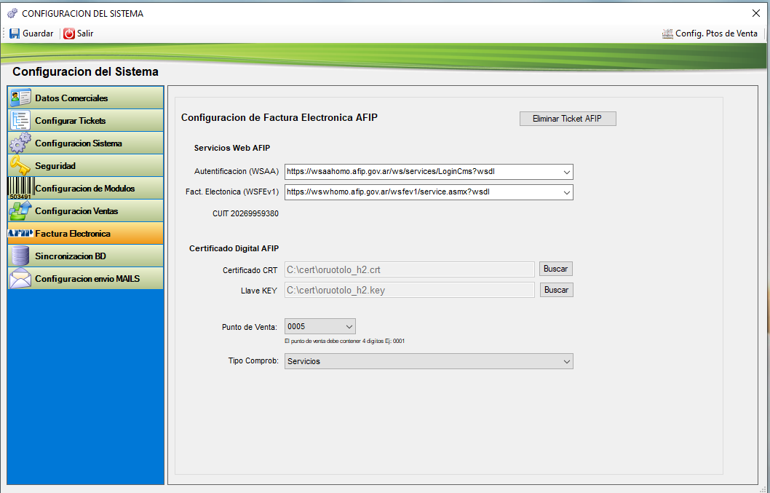The image size is (770, 493).
Task: Open the Punto de Venta dropdown
Action: (349, 326)
